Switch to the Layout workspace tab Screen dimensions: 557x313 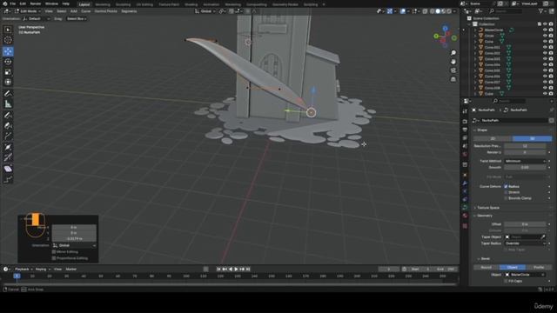click(84, 4)
